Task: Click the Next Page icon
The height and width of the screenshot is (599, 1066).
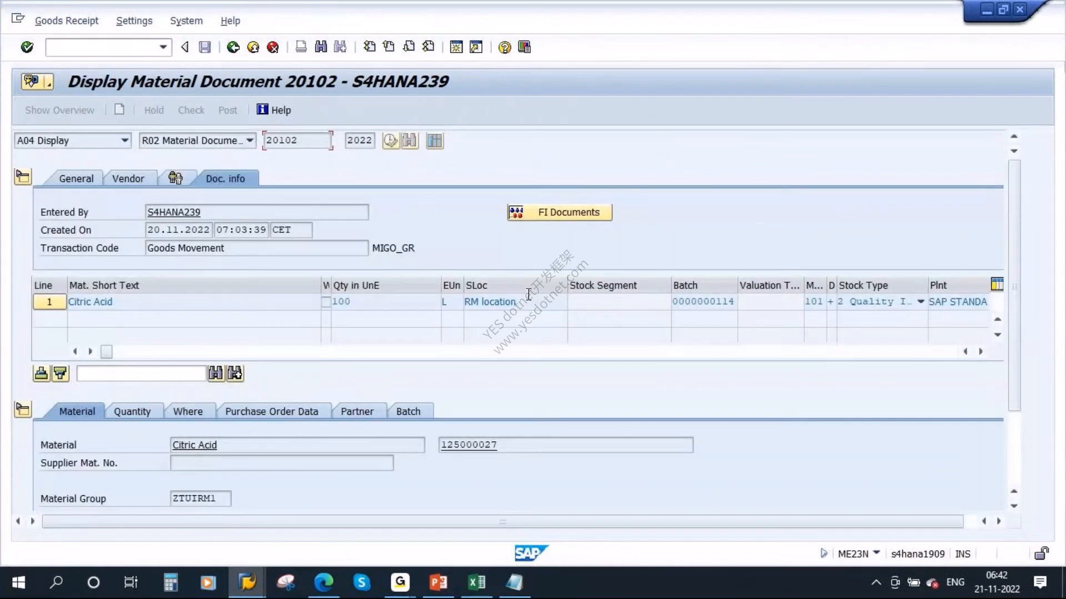Action: pos(409,47)
